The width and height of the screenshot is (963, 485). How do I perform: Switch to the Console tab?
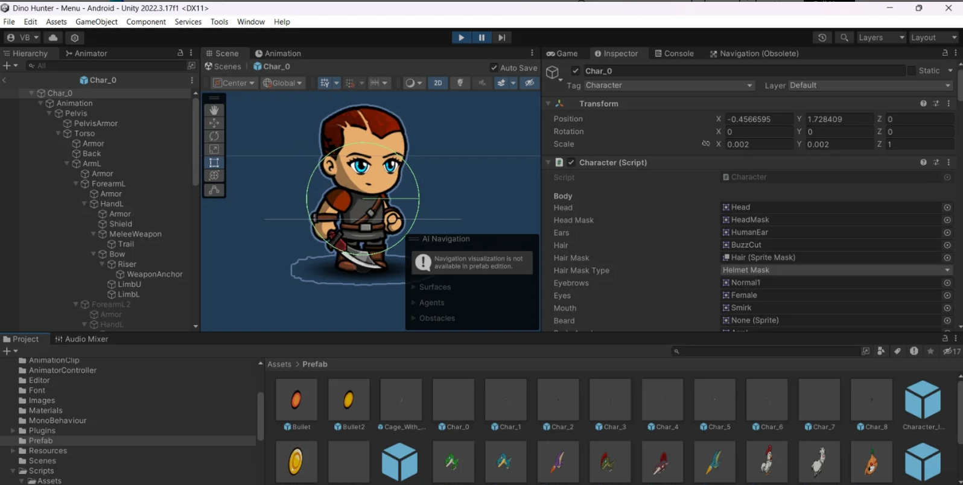tap(674, 53)
